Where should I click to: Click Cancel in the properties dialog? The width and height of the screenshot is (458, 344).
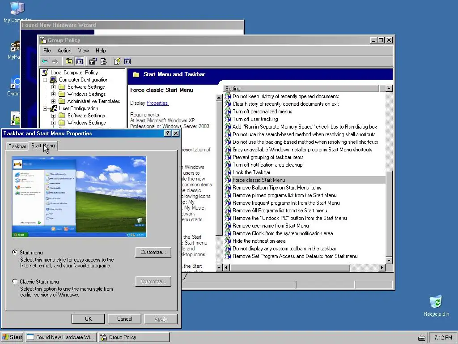click(x=124, y=319)
